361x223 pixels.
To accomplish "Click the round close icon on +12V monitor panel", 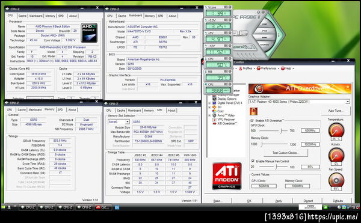I will point(230,46).
